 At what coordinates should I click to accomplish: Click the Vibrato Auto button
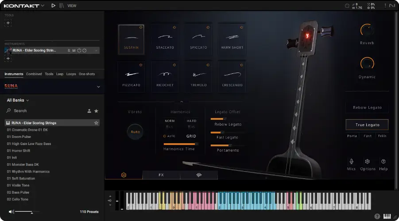click(x=135, y=132)
